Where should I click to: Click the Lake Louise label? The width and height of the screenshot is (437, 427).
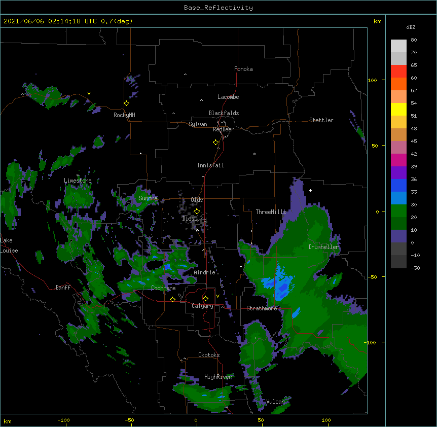[9, 245]
